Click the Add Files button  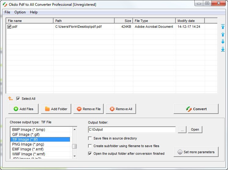(x=24, y=109)
